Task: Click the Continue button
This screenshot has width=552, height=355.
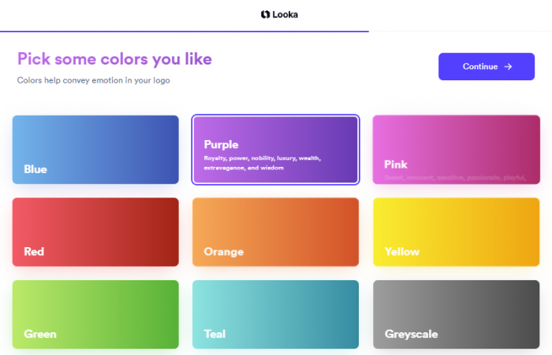Action: pyautogui.click(x=487, y=66)
